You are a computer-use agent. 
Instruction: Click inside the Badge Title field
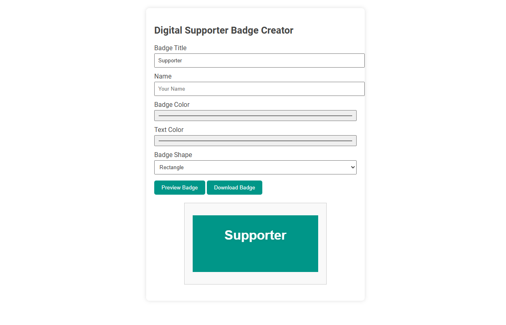point(259,60)
